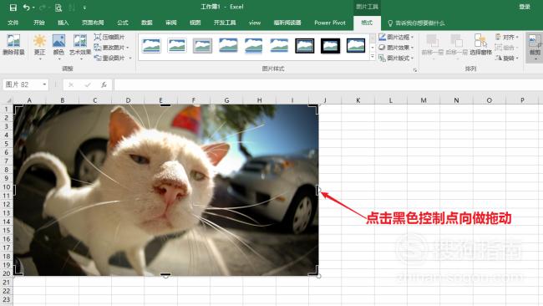543x306 pixels.
Task: Open the 颜色 color dropdown
Action: [x=58, y=47]
